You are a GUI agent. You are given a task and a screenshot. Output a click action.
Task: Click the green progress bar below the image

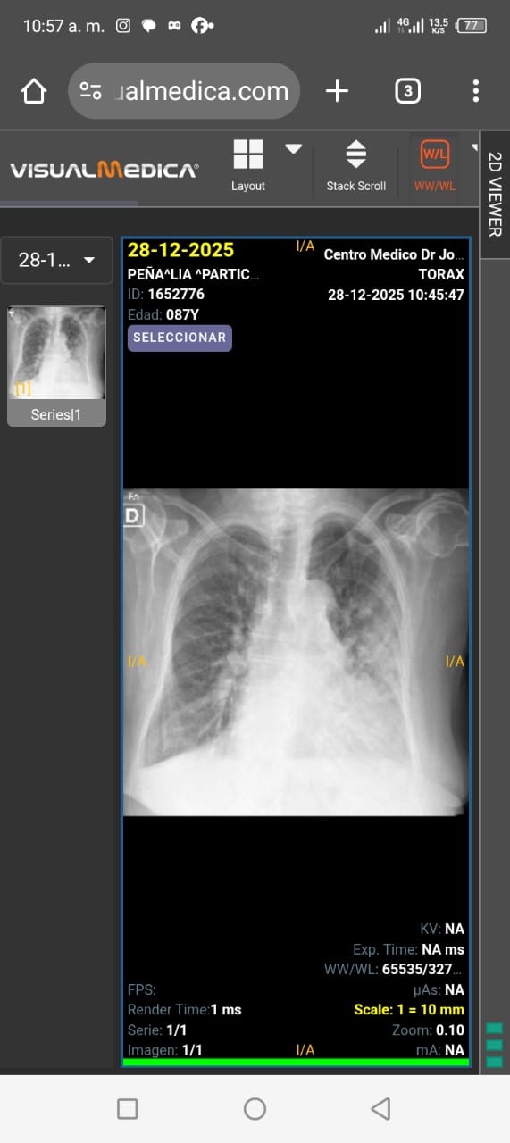296,1063
